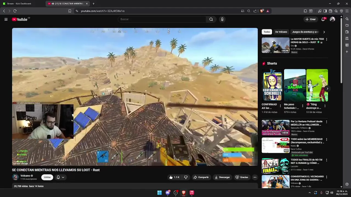351x197 pixels.
Task: Select the 'De Volcano' filter chip
Action: point(281,32)
